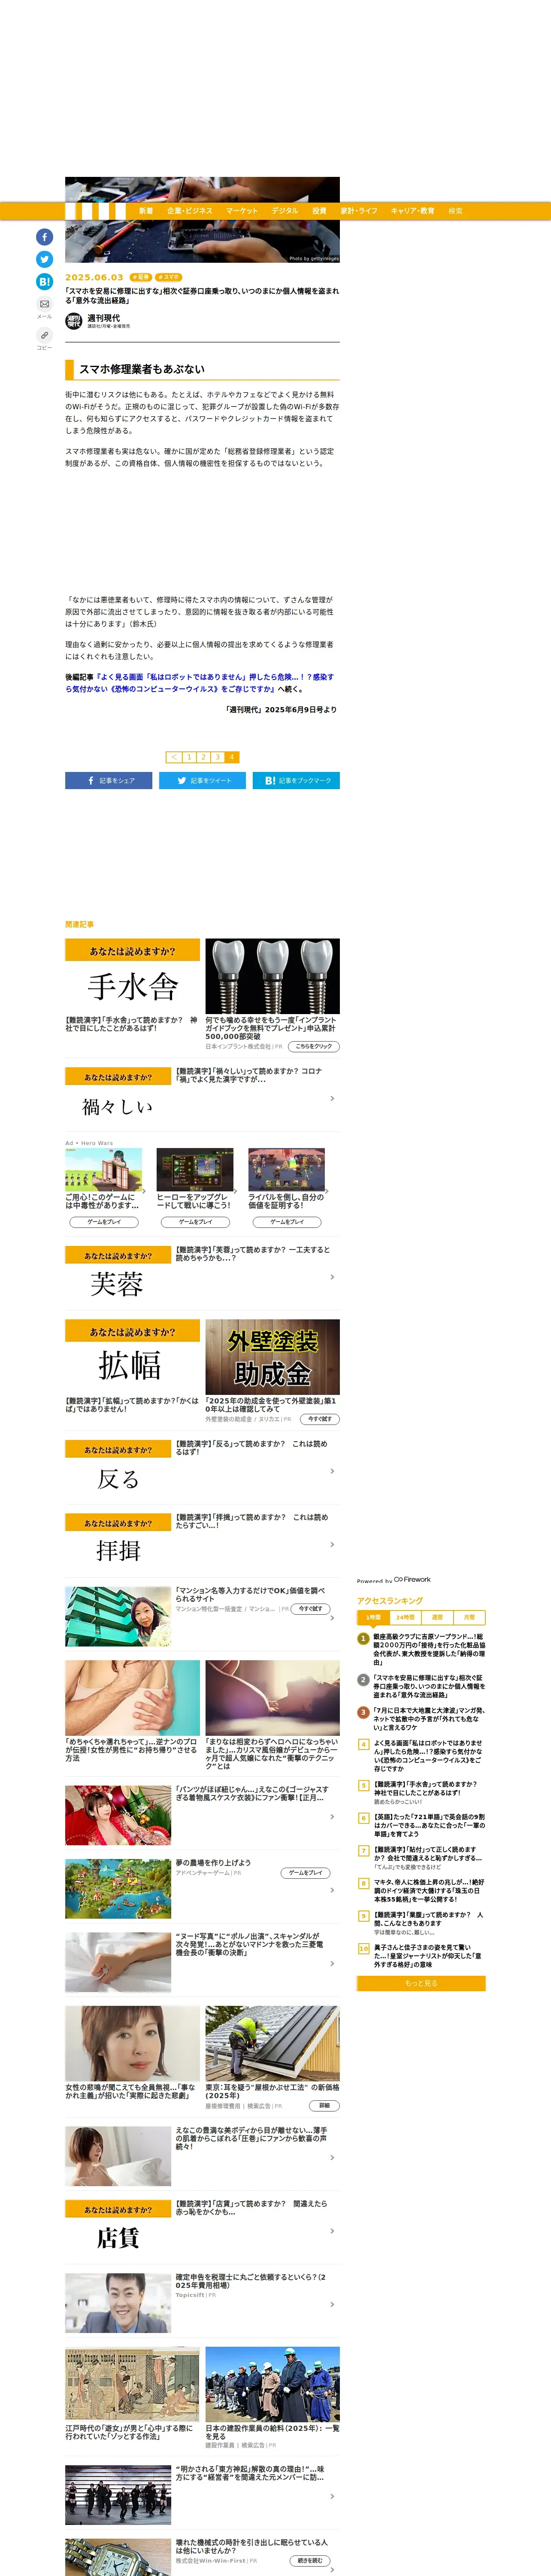Image resolution: width=551 pixels, height=2576 pixels.
Task: Click the site logo in the navigation bar
Action: tap(95, 211)
